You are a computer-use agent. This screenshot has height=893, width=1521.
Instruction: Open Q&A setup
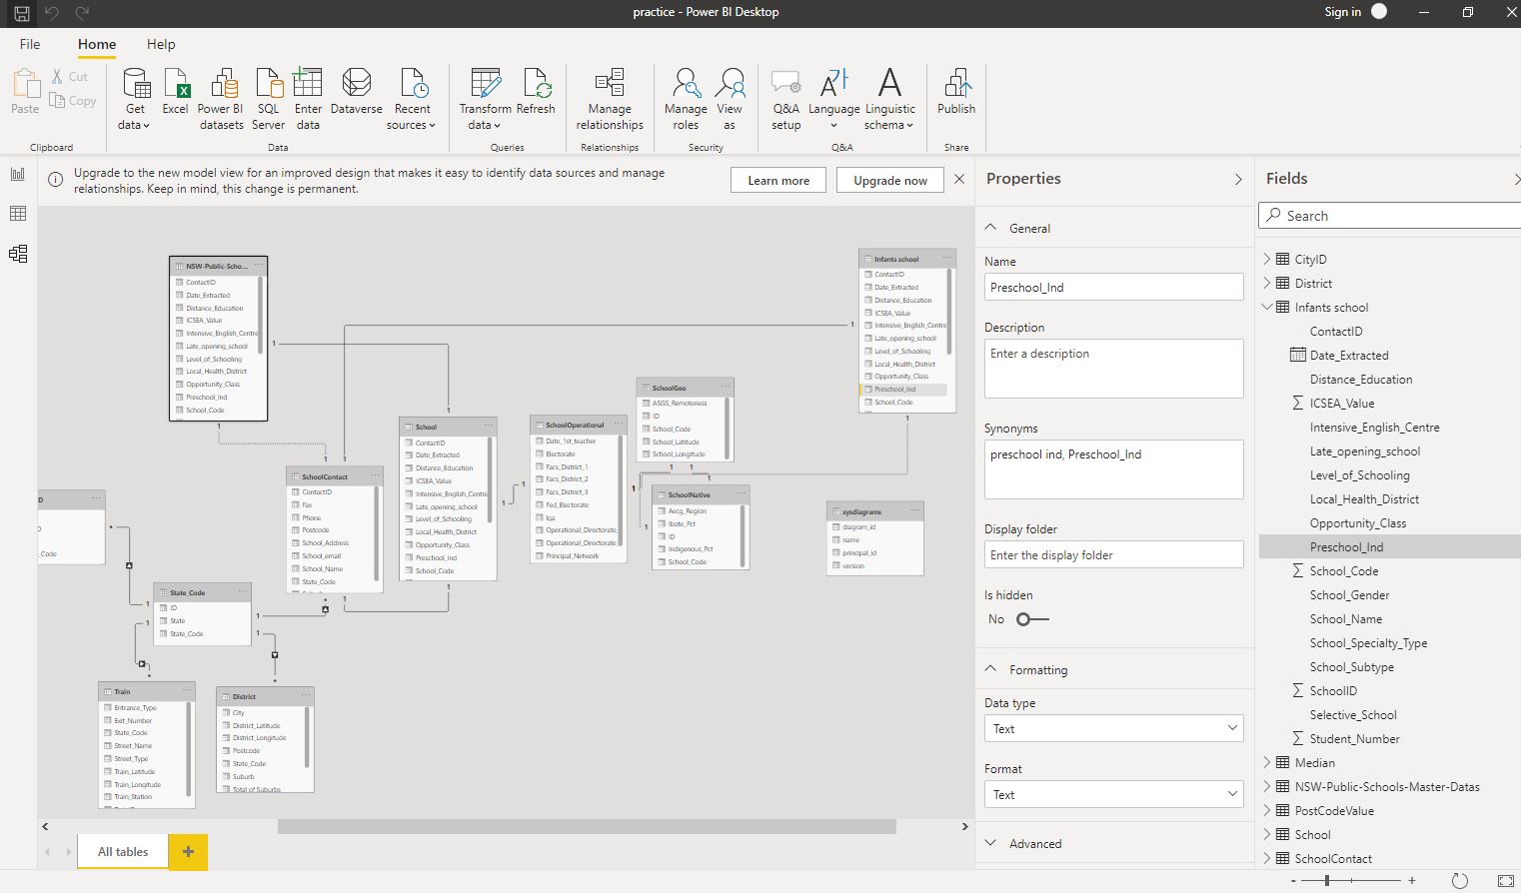point(785,100)
